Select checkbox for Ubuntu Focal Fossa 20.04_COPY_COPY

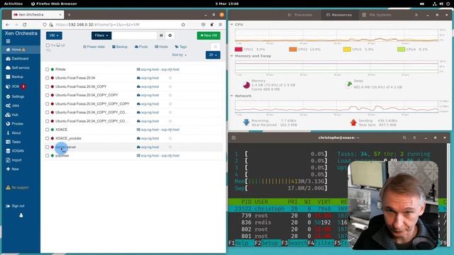click(x=48, y=95)
